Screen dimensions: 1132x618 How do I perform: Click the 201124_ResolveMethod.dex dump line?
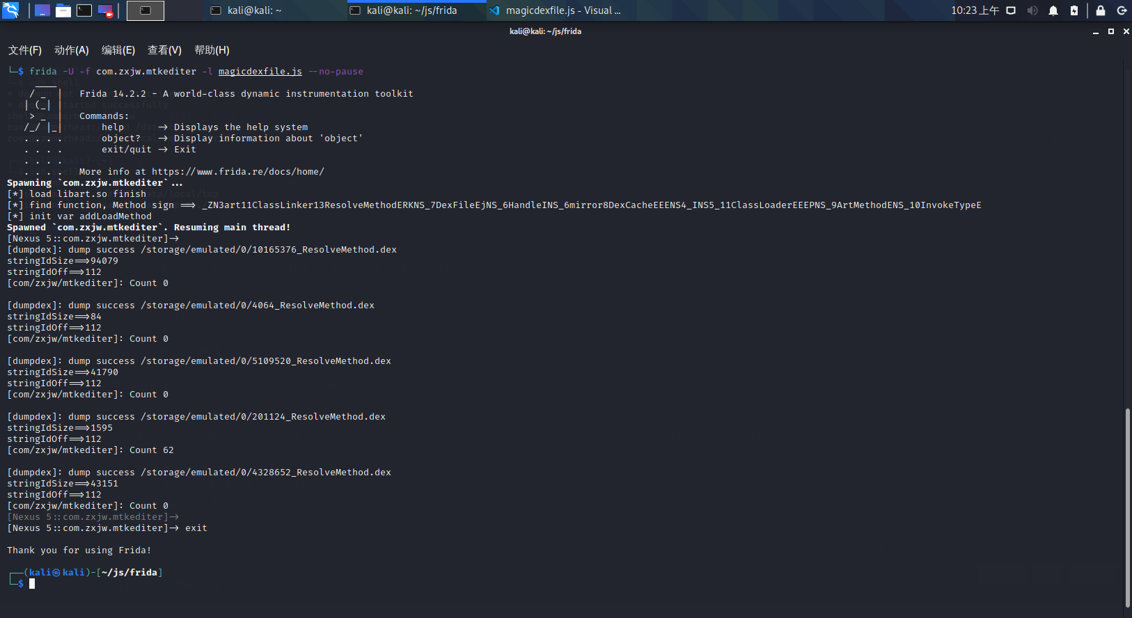point(196,417)
